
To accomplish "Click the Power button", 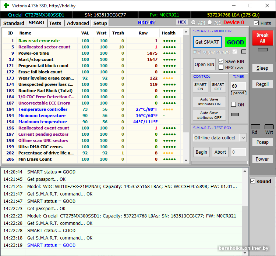I will point(262,159).
